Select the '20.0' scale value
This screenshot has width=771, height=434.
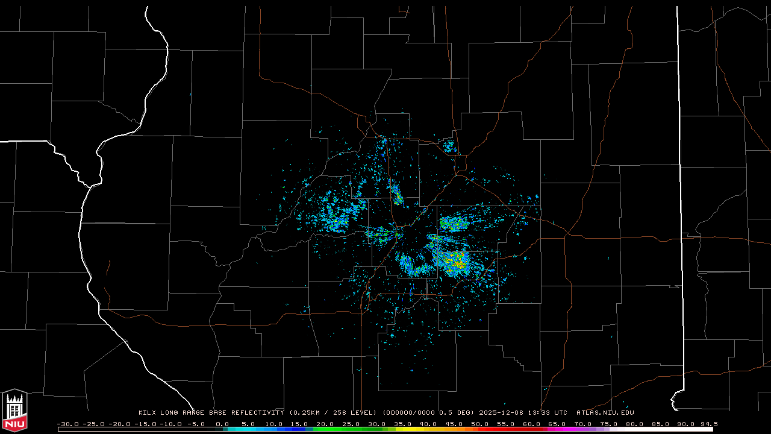tap(325, 424)
